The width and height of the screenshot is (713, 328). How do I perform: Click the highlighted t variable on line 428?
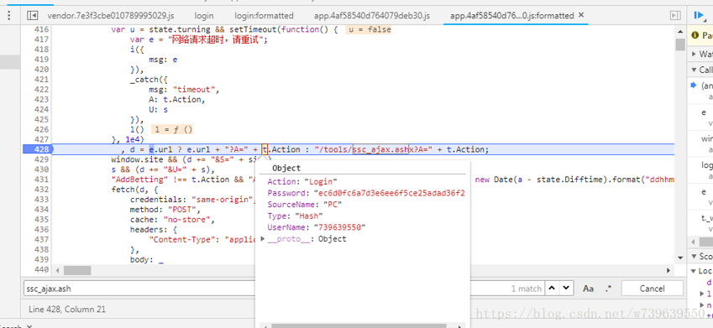pyautogui.click(x=265, y=149)
